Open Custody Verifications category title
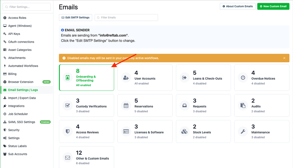The height and width of the screenshot is (168, 293). tap(91, 106)
